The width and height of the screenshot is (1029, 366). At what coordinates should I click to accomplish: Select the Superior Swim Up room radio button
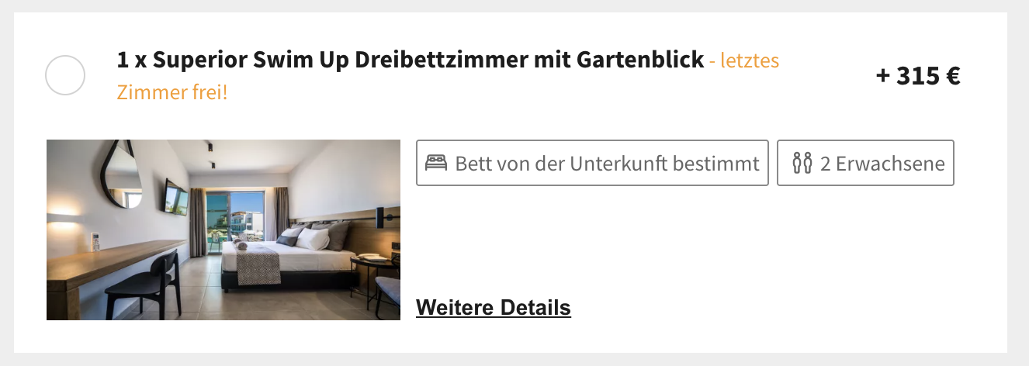pos(65,76)
